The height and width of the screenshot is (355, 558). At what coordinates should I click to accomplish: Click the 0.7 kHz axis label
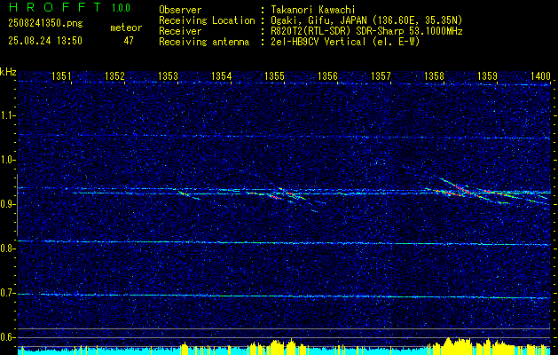pyautogui.click(x=7, y=294)
